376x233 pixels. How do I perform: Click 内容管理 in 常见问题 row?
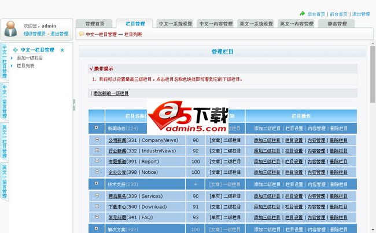point(316,217)
